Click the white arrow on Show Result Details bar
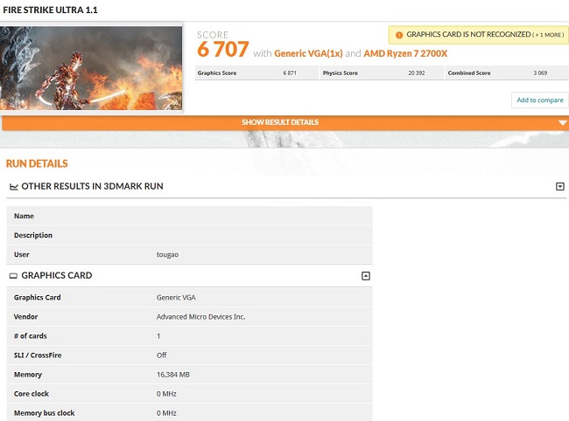Image resolution: width=569 pixels, height=421 pixels. click(563, 122)
